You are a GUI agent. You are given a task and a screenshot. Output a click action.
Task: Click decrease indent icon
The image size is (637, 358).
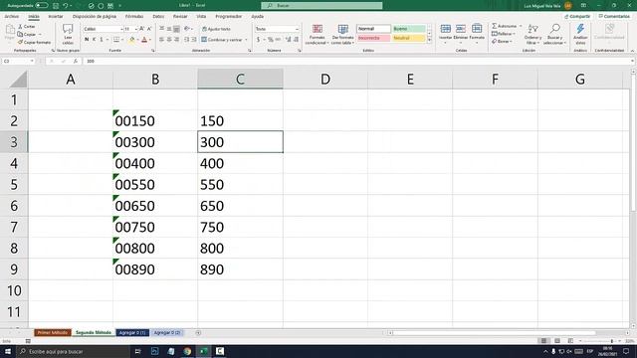[186, 40]
